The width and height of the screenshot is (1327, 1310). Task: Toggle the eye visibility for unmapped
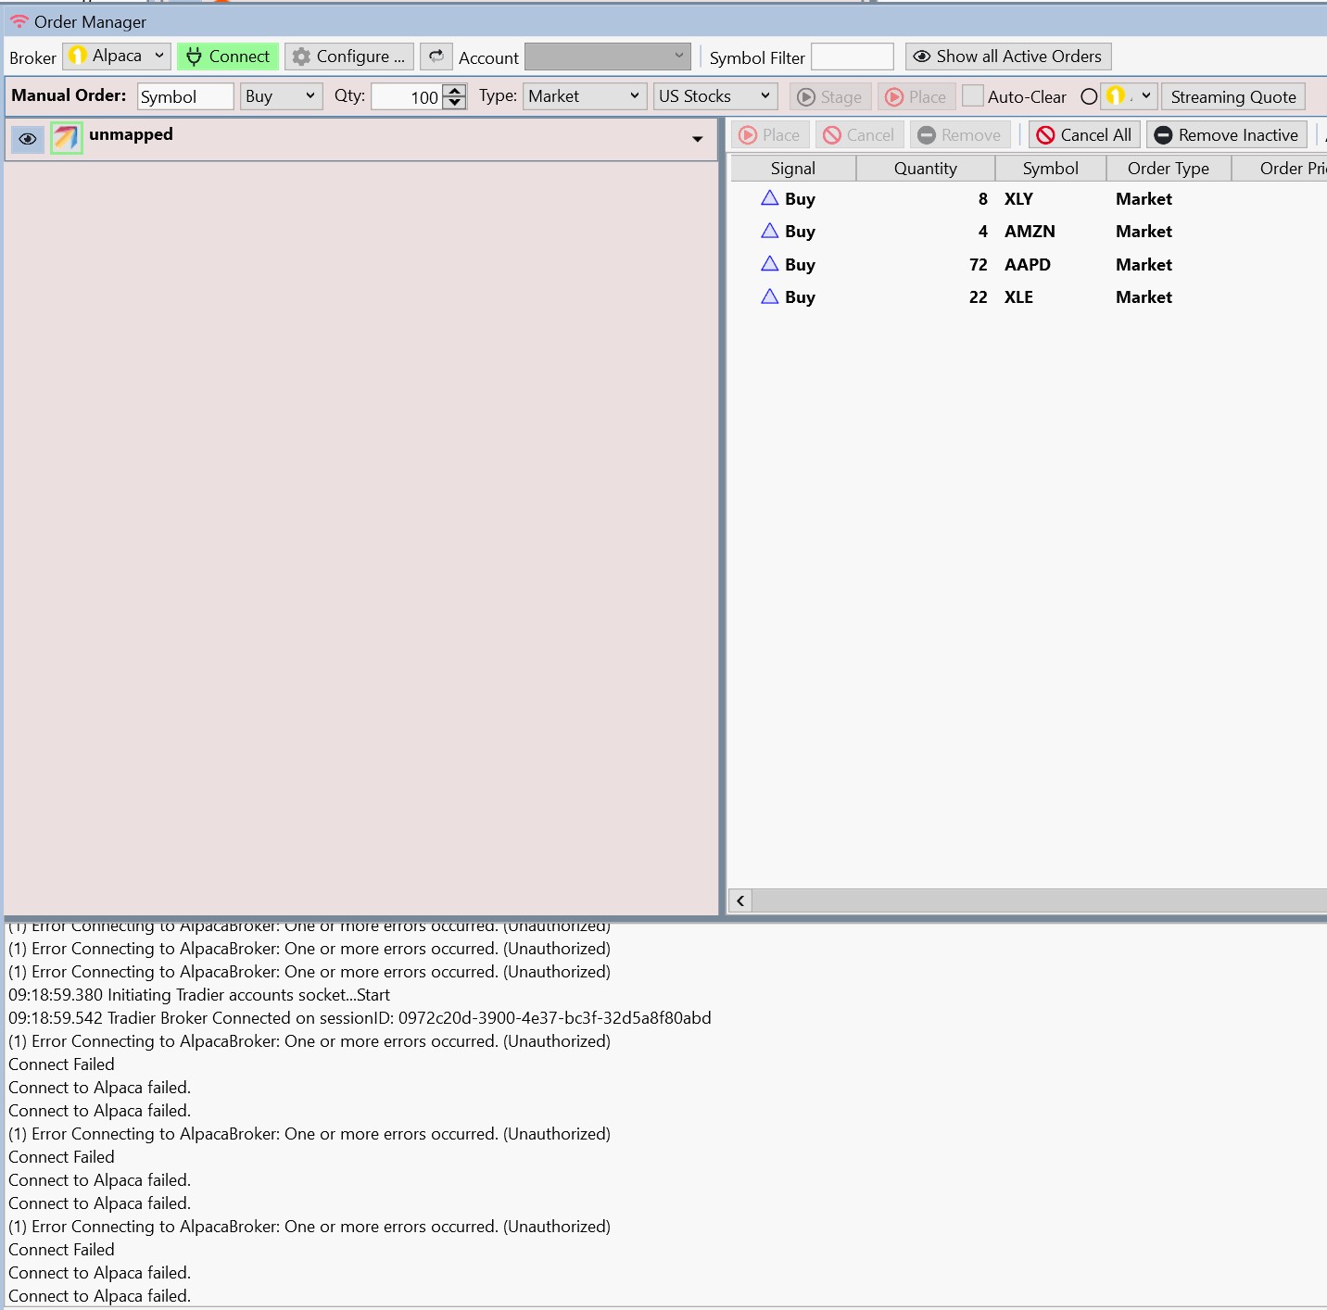click(28, 139)
